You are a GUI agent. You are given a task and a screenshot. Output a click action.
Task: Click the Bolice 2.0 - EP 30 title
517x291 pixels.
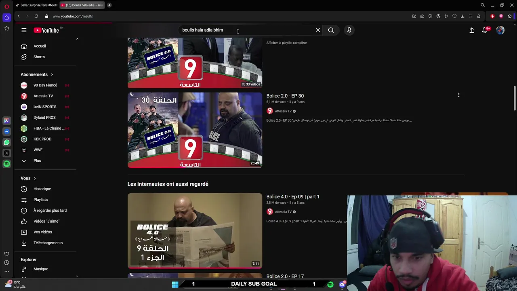(285, 96)
